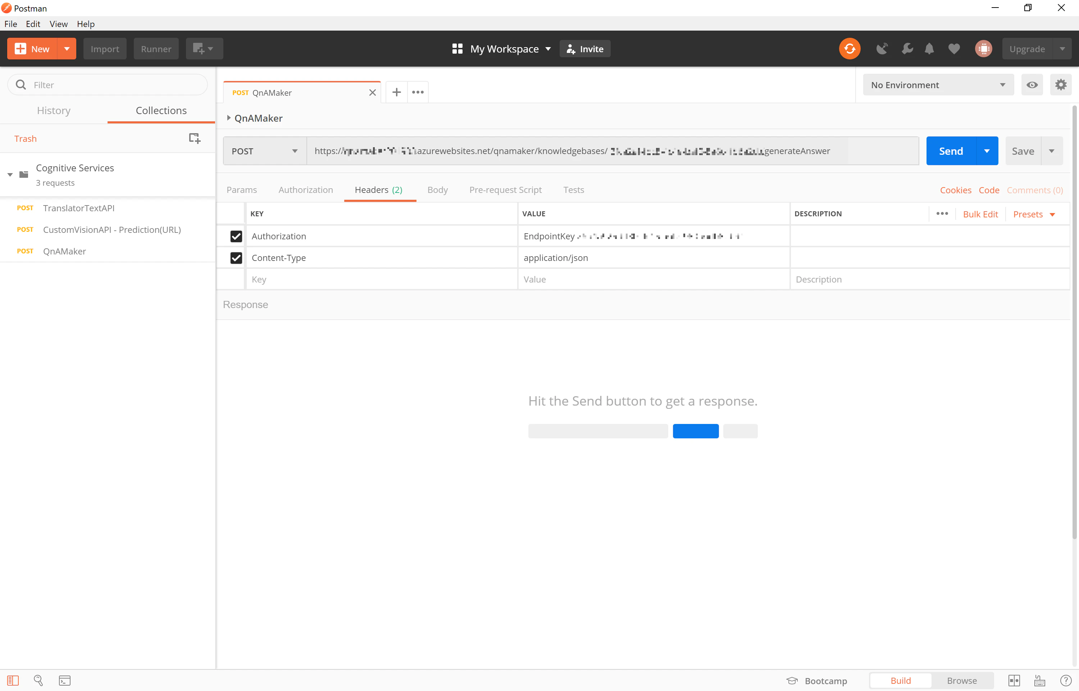Open the Body tab

(437, 189)
